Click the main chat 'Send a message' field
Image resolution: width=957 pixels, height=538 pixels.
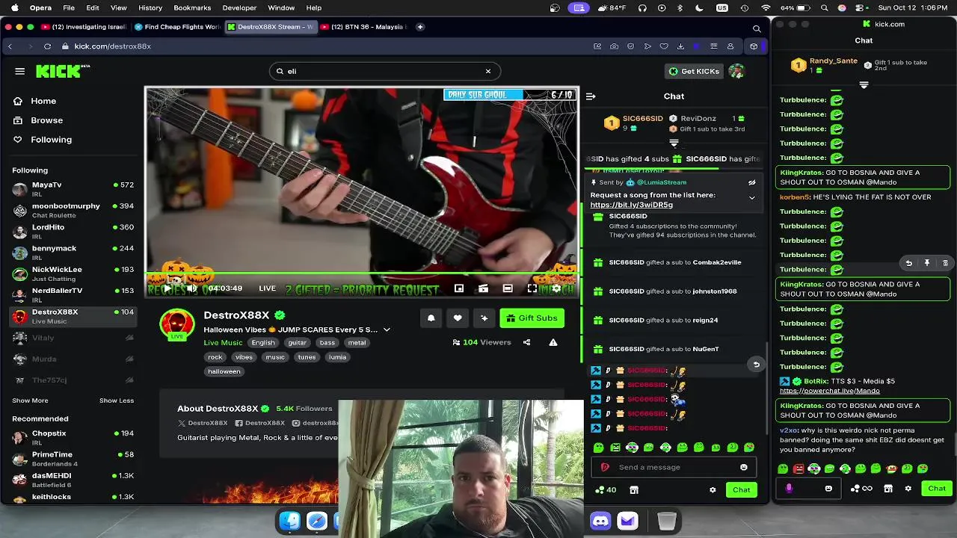click(673, 468)
